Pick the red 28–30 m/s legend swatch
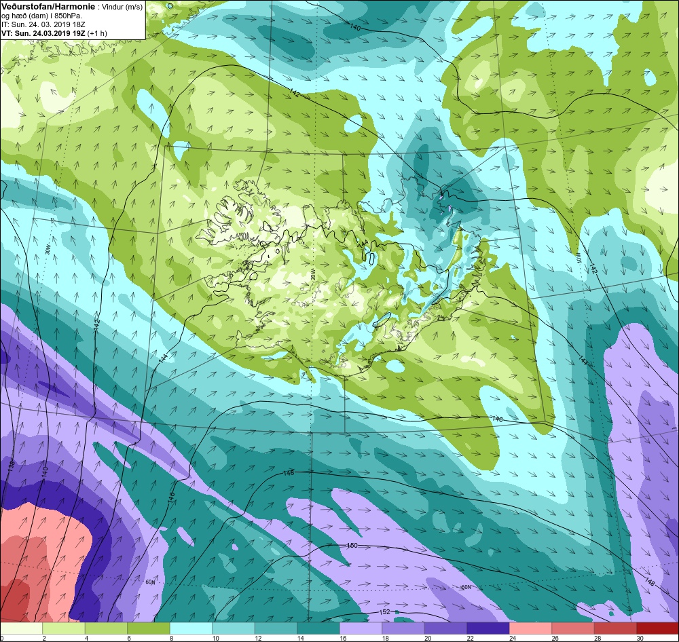The width and height of the screenshot is (679, 642). 615,628
